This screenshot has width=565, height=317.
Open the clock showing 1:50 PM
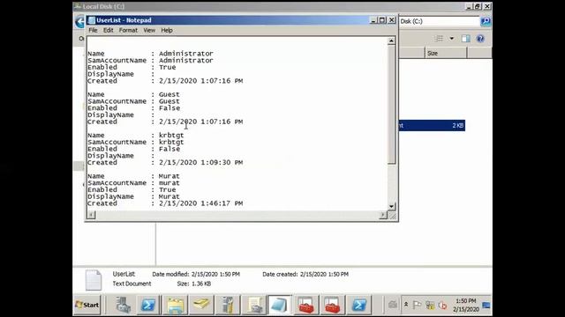pyautogui.click(x=466, y=305)
